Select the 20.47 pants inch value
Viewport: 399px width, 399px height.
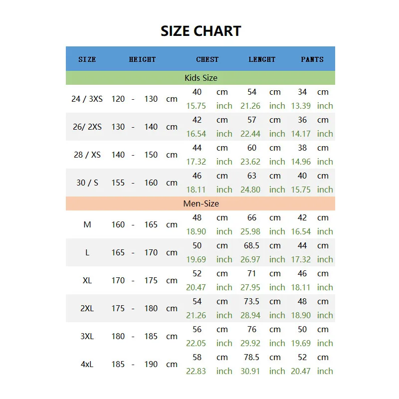(301, 371)
